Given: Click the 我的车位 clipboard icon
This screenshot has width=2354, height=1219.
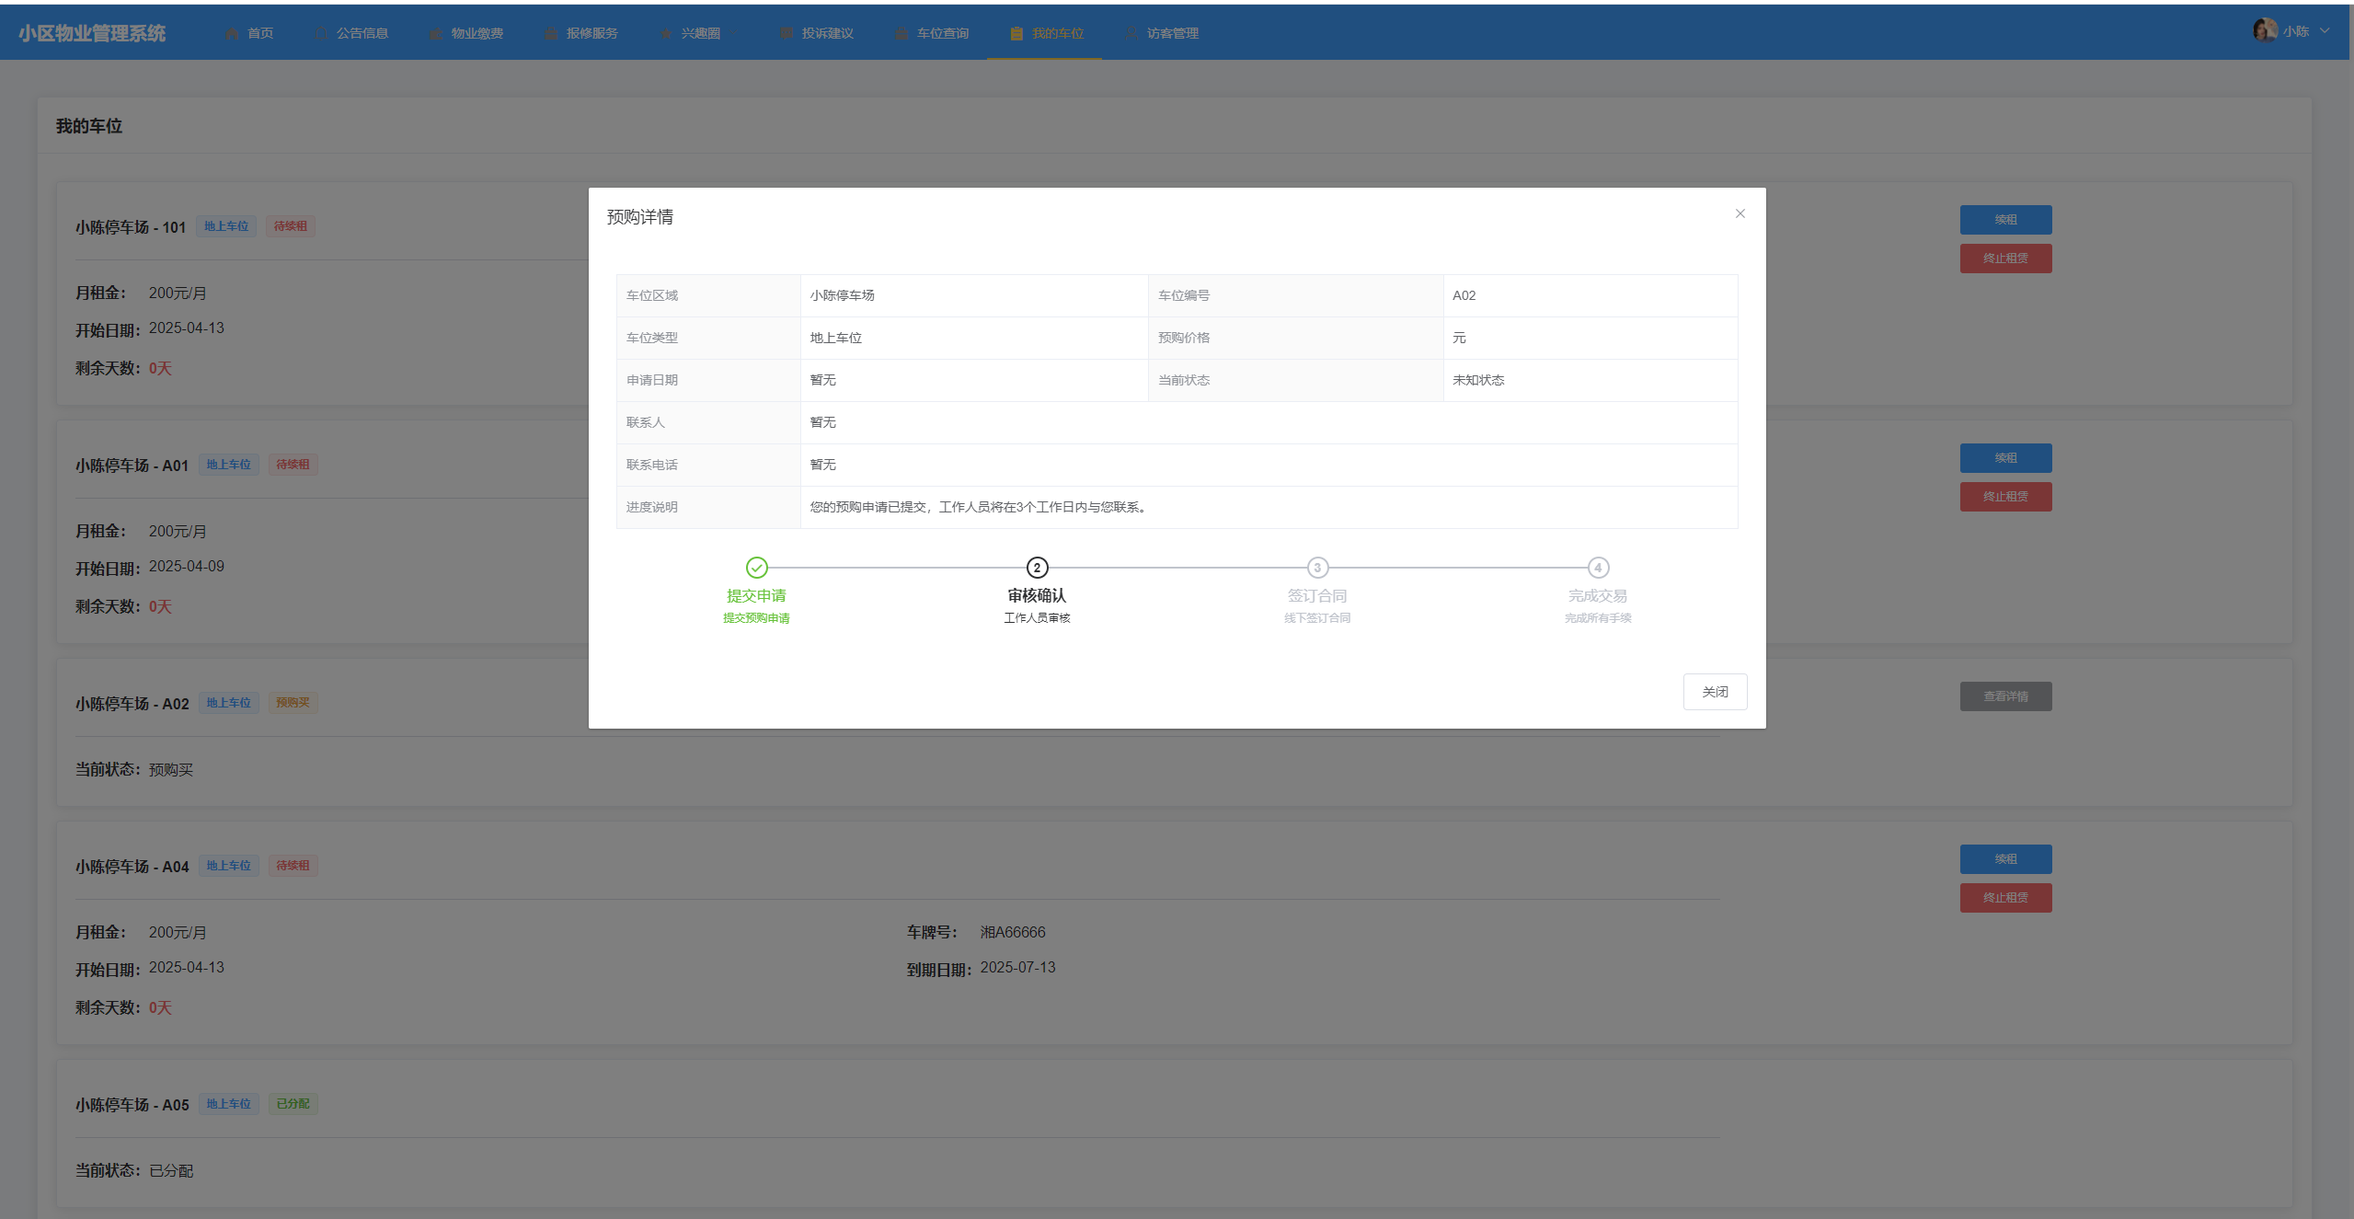Looking at the screenshot, I should pos(1016,33).
